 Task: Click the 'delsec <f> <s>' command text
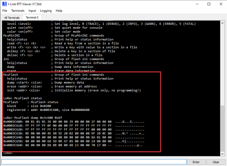tap(20, 55)
